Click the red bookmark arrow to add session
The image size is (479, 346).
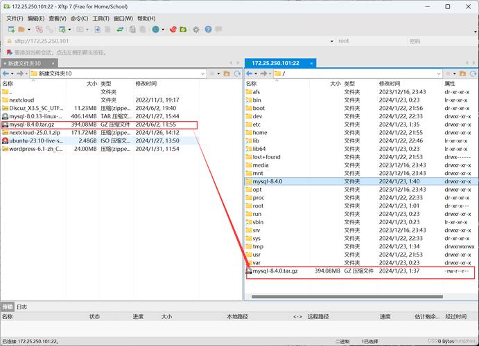[x=10, y=53]
